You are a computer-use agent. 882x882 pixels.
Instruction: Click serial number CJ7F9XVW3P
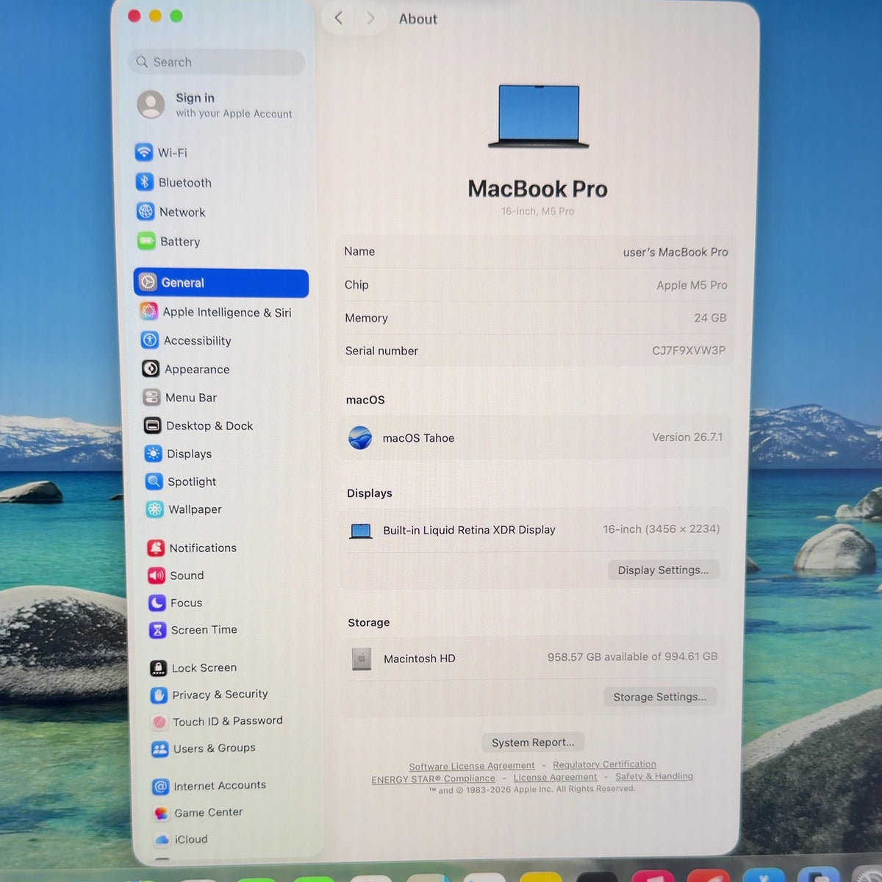(689, 351)
